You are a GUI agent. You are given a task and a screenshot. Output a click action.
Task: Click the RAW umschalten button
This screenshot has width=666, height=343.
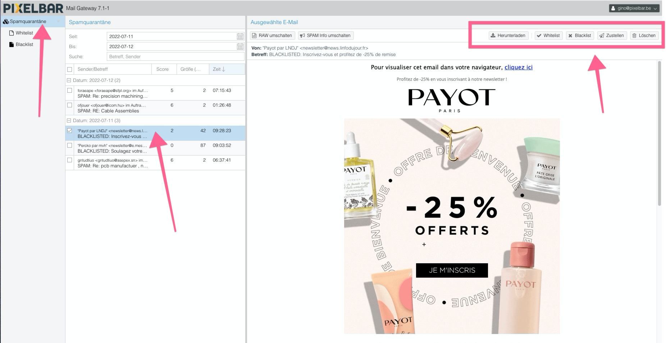(272, 36)
